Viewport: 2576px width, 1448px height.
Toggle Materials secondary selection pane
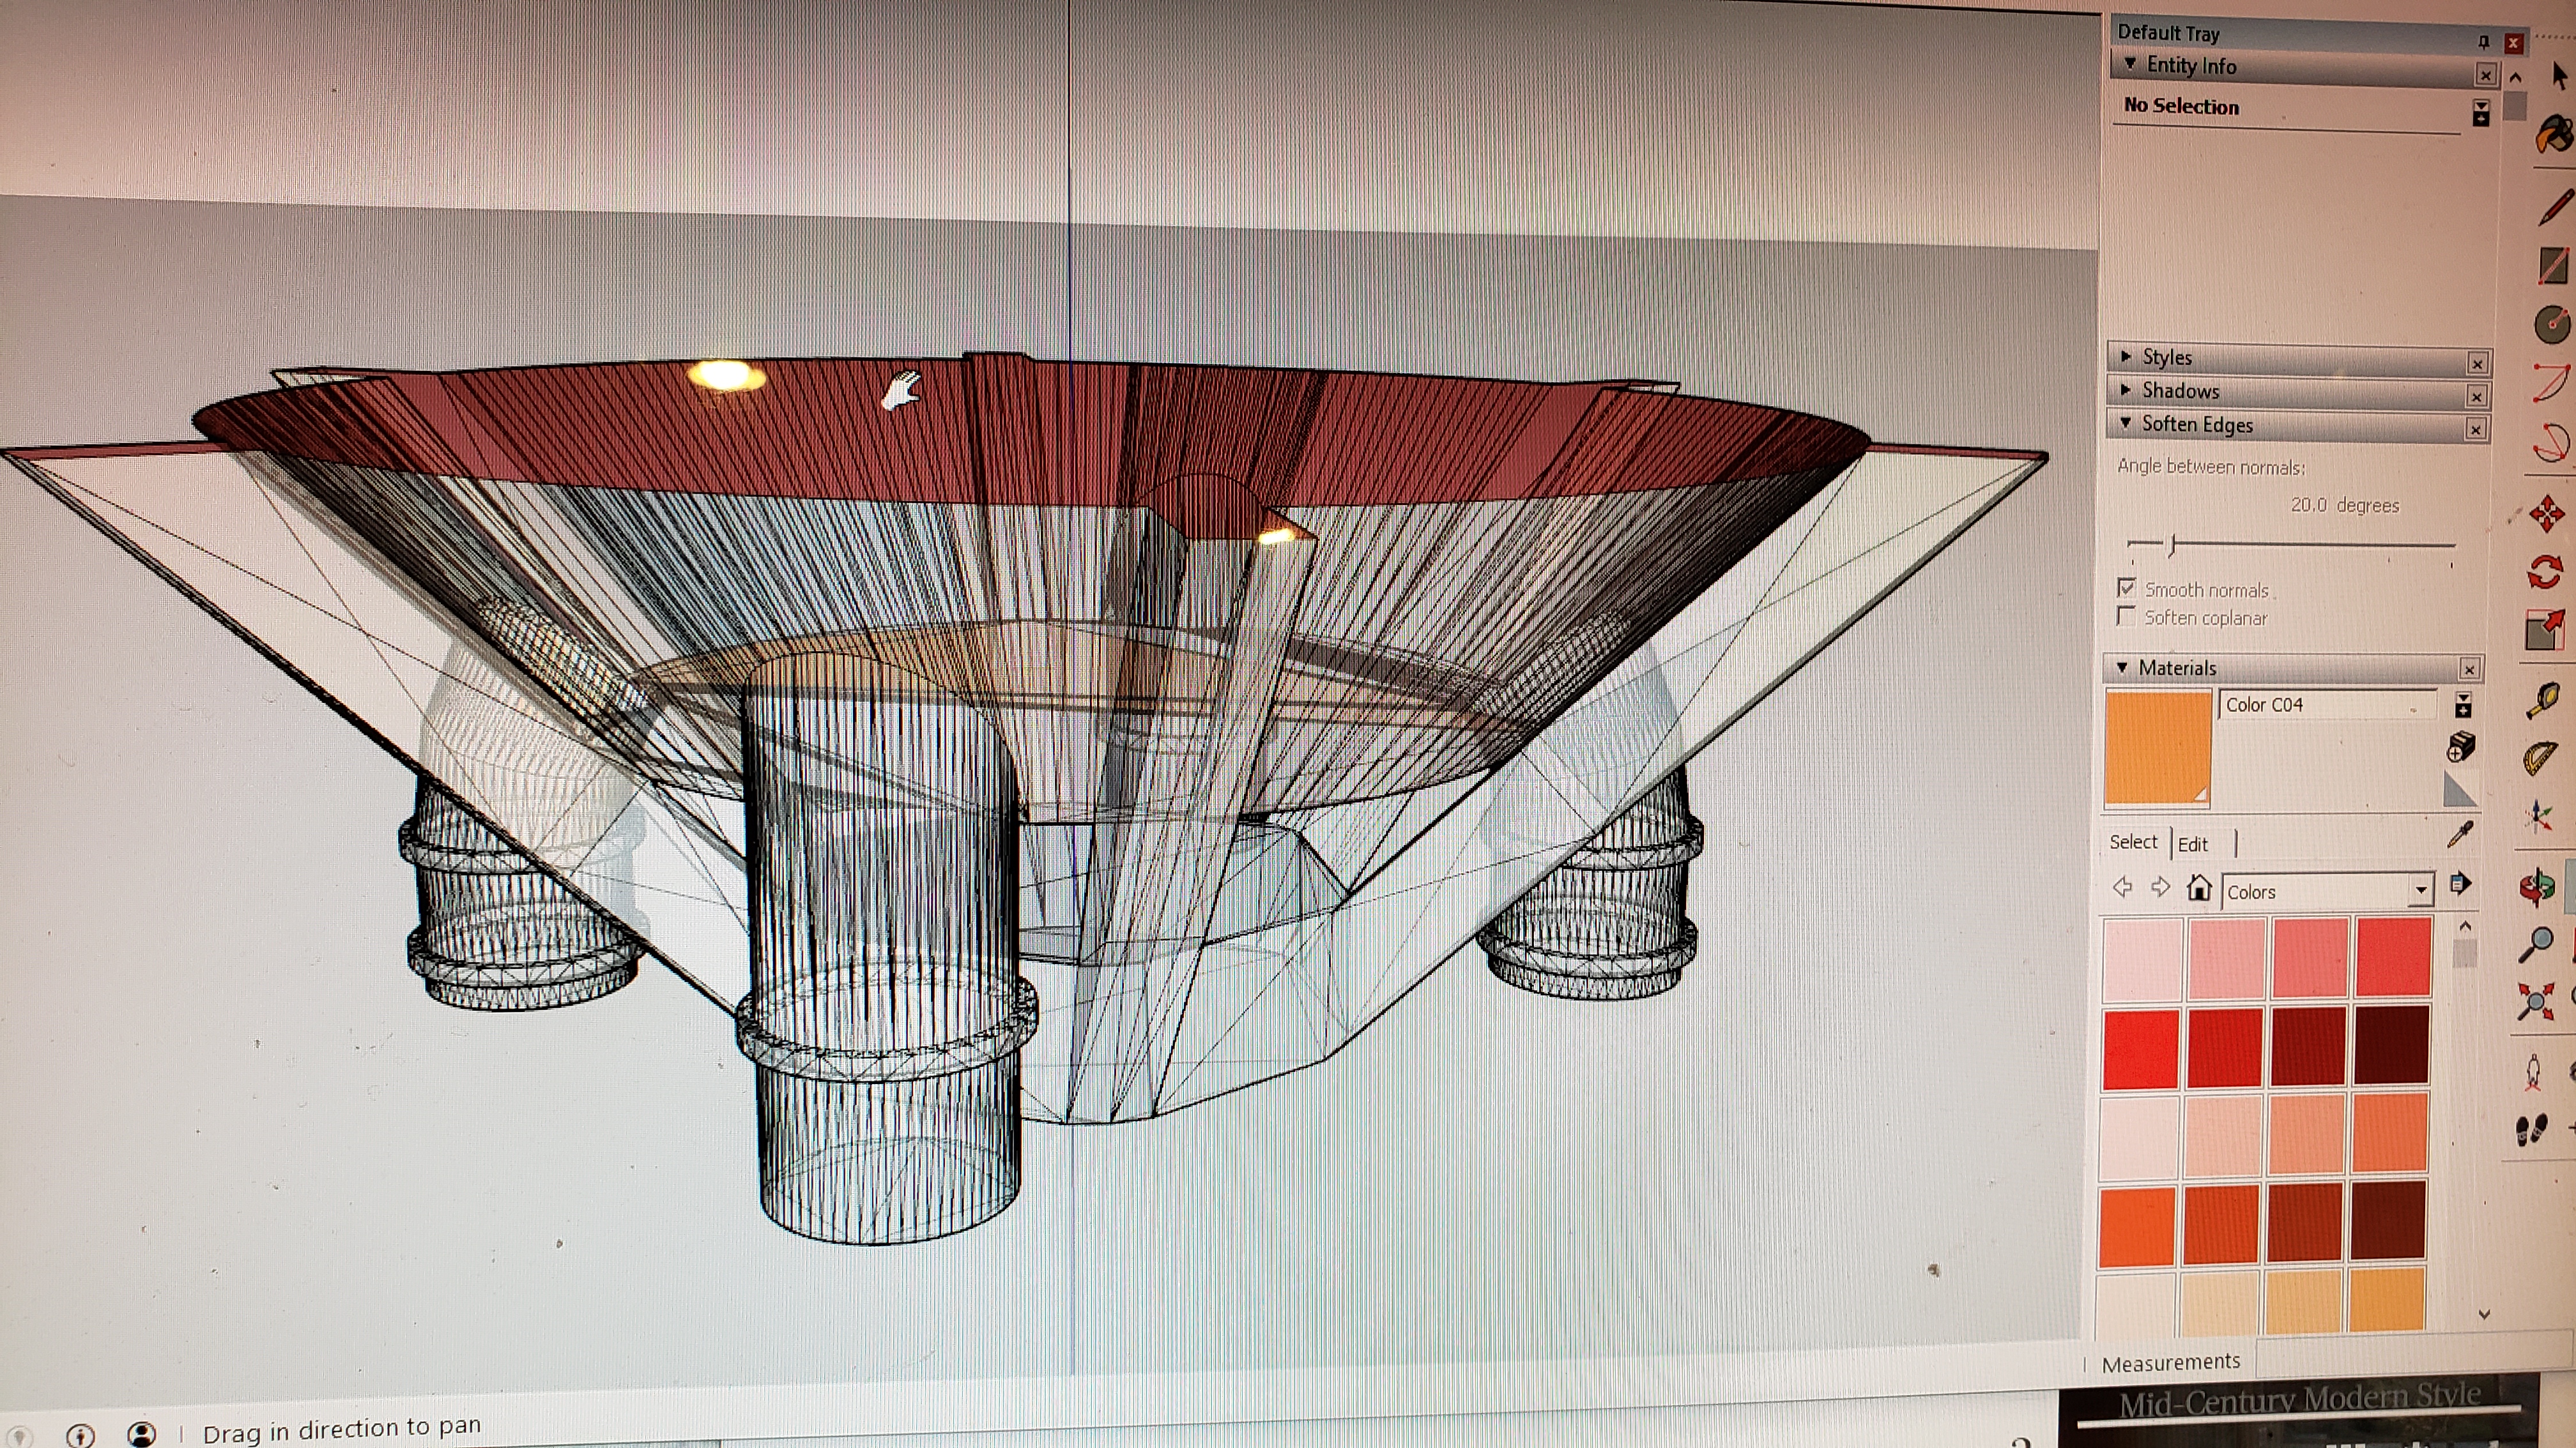pyautogui.click(x=2464, y=704)
